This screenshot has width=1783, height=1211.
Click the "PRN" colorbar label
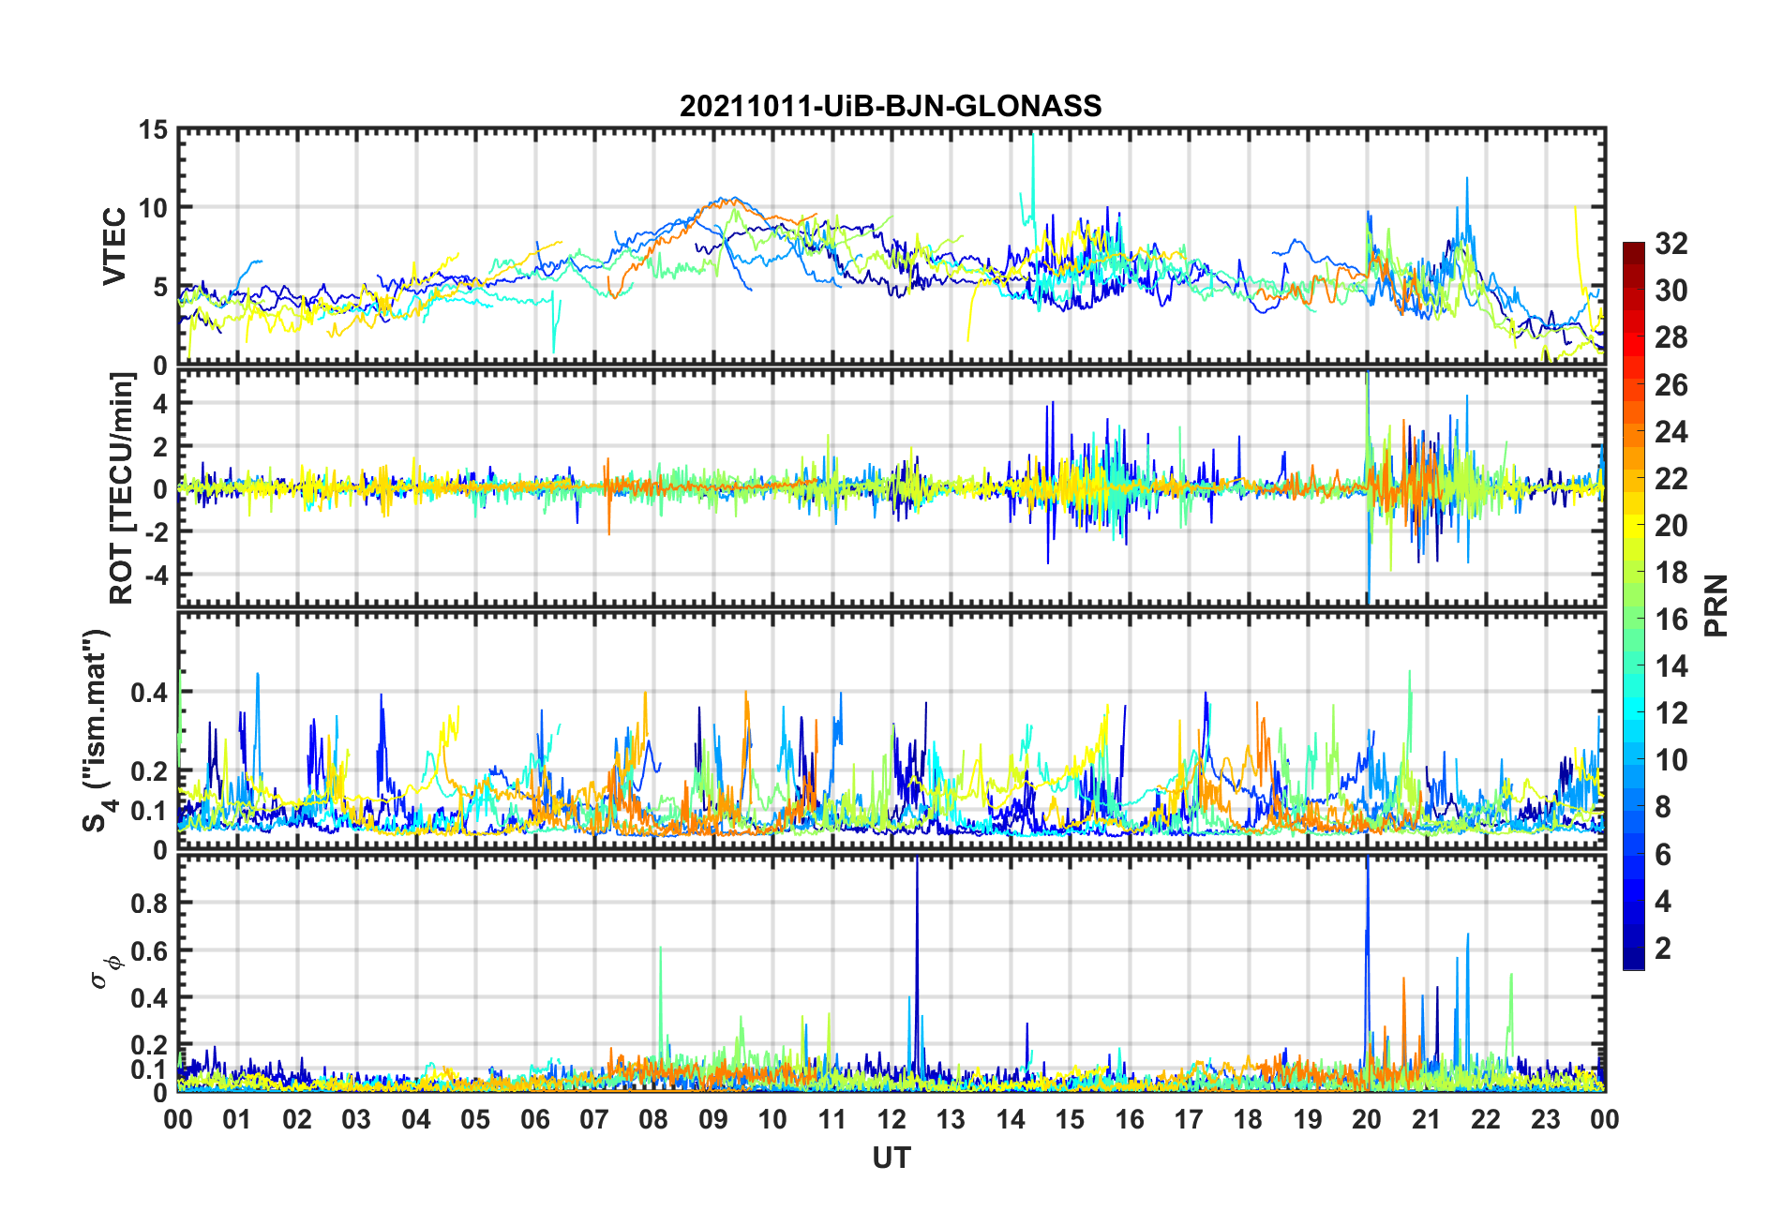click(x=1716, y=605)
